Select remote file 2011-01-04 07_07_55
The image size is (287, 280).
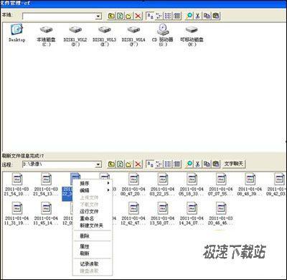point(221,185)
